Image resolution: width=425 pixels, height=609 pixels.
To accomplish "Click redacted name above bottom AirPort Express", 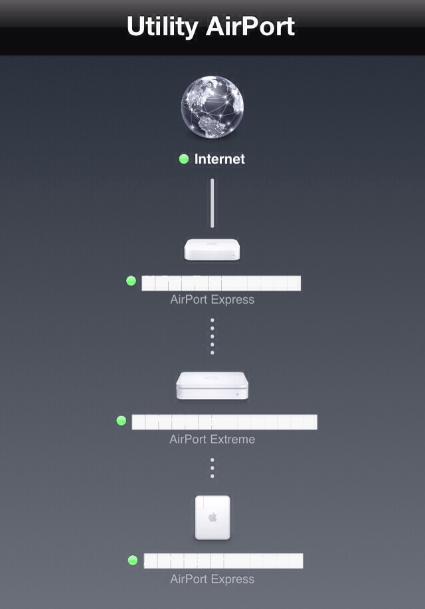I will tap(223, 561).
